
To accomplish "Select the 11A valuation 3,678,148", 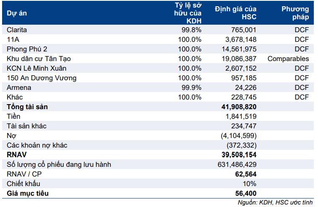I will tap(240, 40).
